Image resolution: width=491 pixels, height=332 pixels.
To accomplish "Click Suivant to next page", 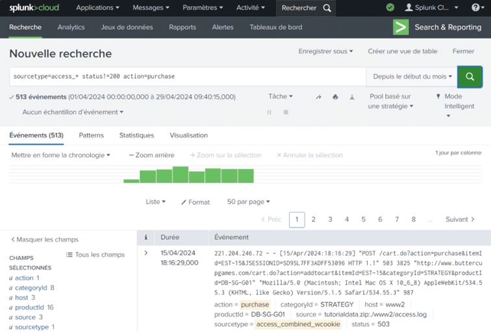I will pyautogui.click(x=460, y=219).
